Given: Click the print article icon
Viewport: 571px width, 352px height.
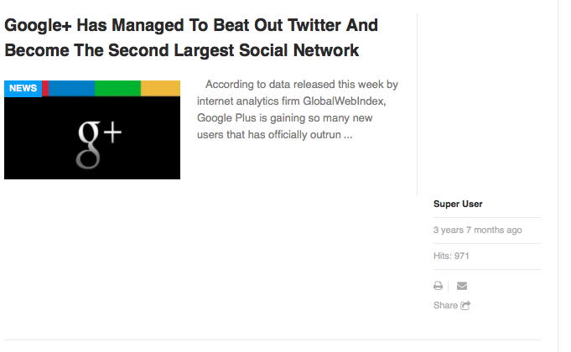Looking at the screenshot, I should 438,286.
